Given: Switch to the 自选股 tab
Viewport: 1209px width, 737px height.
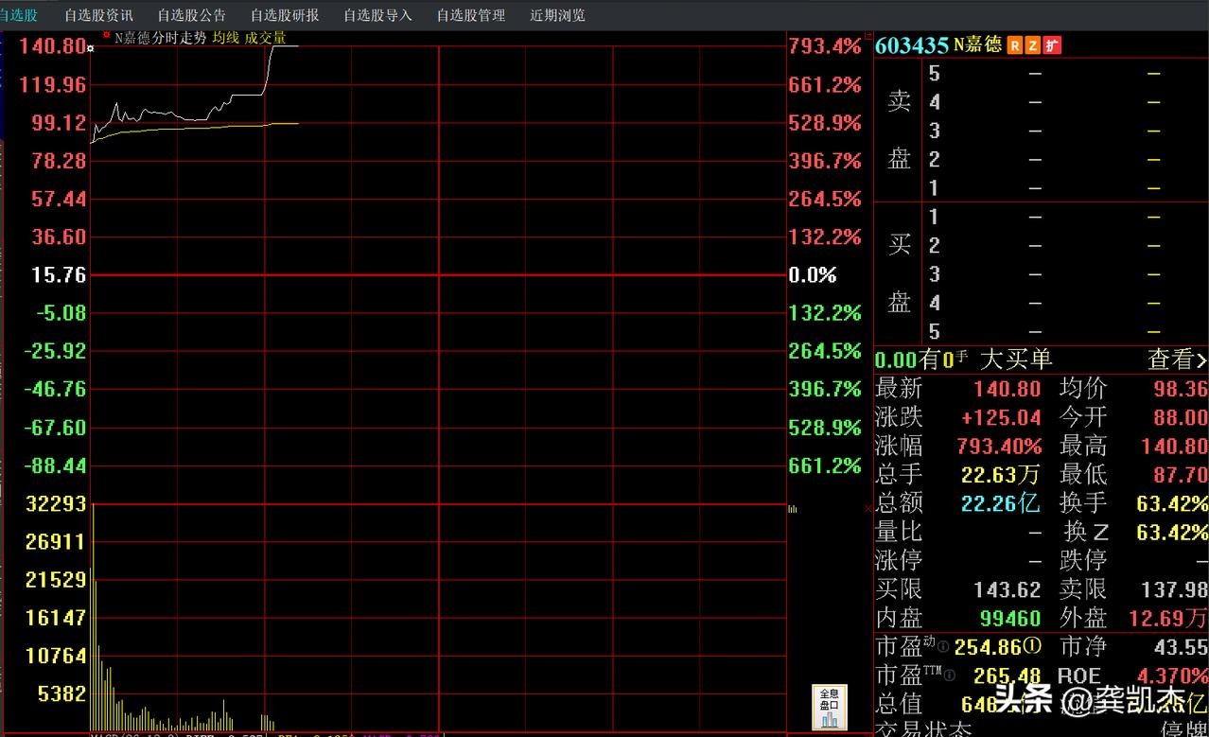Looking at the screenshot, I should click(x=19, y=15).
